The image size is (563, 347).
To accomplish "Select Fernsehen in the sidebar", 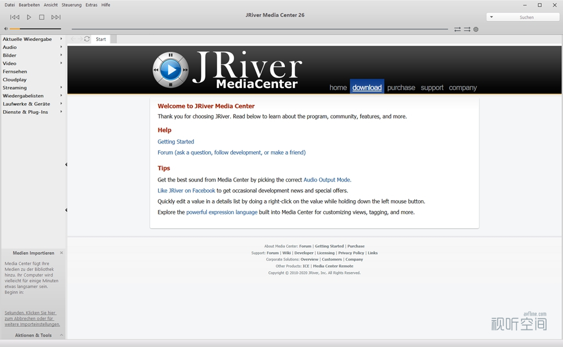I will click(x=15, y=71).
